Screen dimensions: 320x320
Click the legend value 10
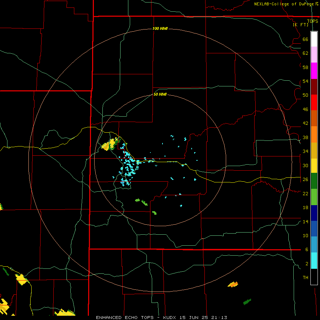point(305,236)
